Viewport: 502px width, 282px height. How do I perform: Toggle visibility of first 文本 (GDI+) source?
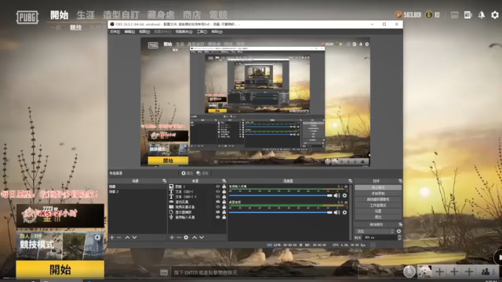218,191
